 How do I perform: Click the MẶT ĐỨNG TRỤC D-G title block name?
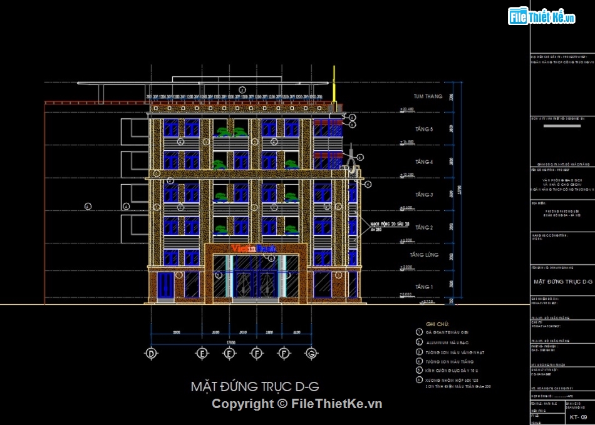[x=558, y=282]
